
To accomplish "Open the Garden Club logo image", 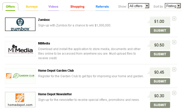I will pos(20,76).
